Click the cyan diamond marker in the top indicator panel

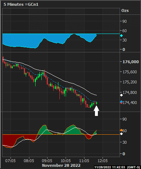(x=121, y=36)
